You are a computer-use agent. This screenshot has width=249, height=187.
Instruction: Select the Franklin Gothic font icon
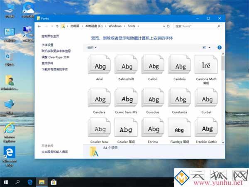pyautogui.click(x=206, y=127)
